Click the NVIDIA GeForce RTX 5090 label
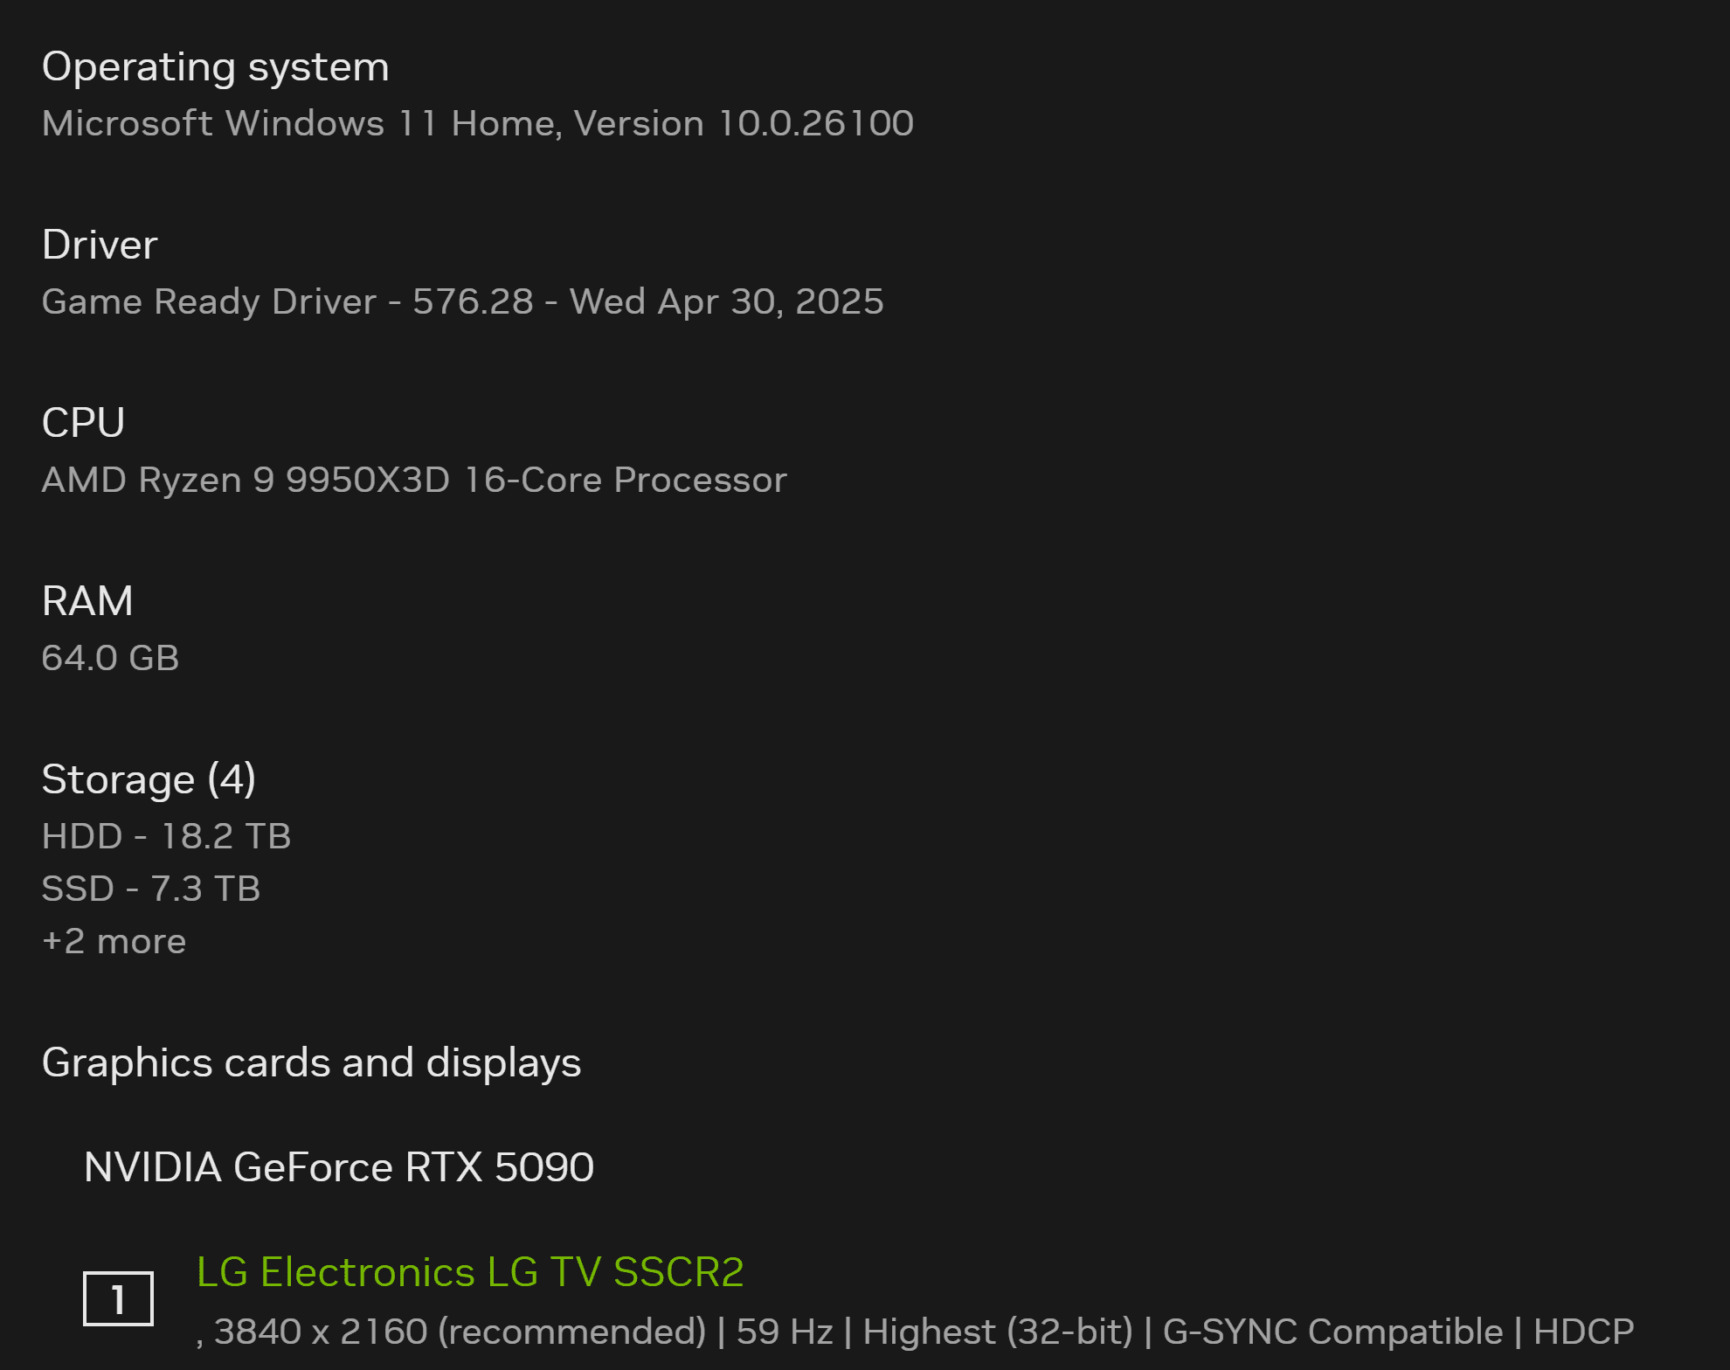This screenshot has height=1370, width=1730. click(x=339, y=1166)
